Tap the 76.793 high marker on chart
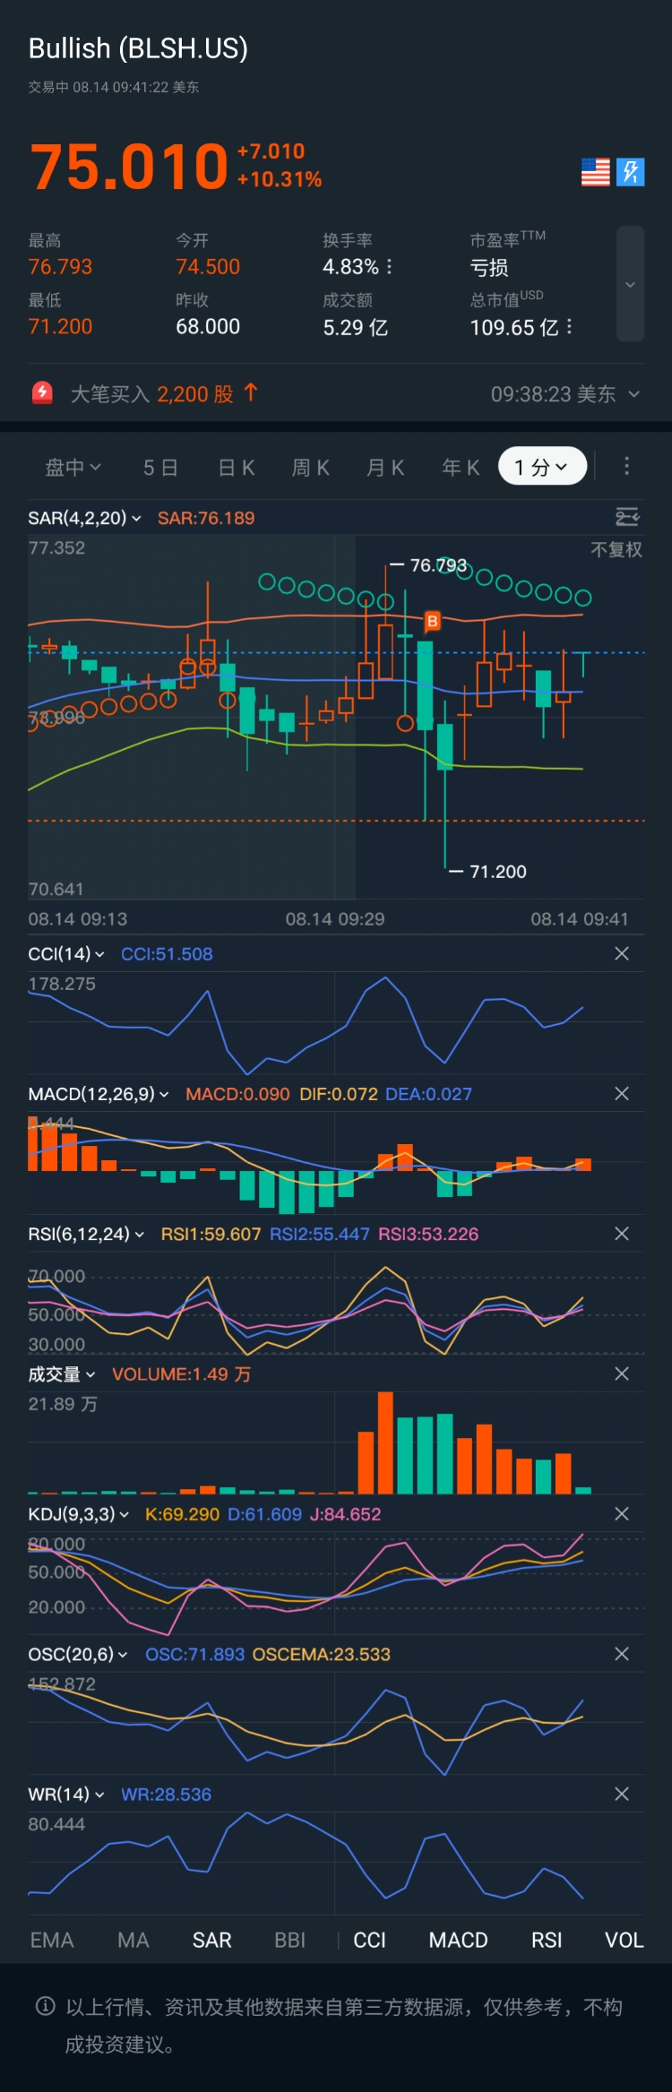The image size is (672, 2092). [x=438, y=565]
